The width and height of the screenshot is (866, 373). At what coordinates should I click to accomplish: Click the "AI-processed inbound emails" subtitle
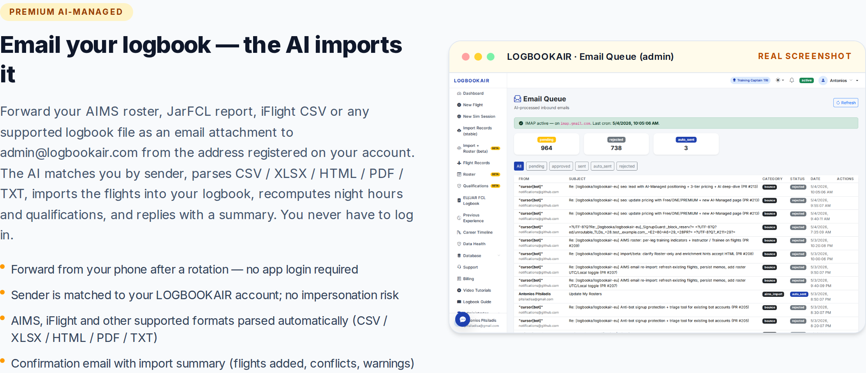point(541,108)
